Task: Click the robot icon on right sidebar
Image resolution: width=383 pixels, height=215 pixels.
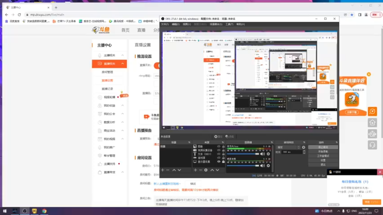Action: point(372,134)
